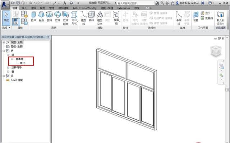Screen dimensions: 230x143
Task: Select the 模型文字 (Model Text) tool
Action: click(100, 18)
